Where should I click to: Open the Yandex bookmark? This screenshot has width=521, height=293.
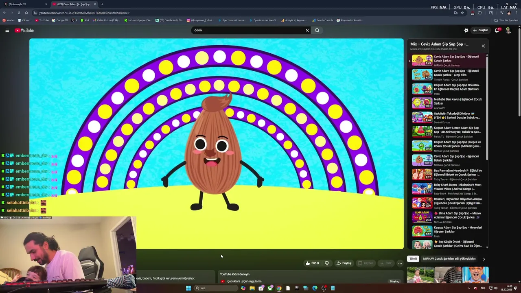point(9,20)
